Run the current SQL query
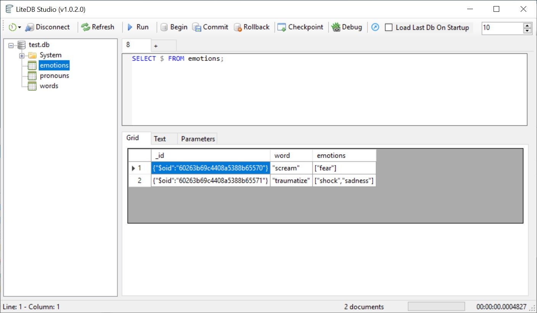537x313 pixels. [x=138, y=27]
